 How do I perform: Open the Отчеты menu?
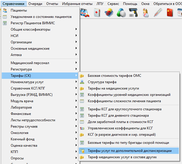pos(52,4)
